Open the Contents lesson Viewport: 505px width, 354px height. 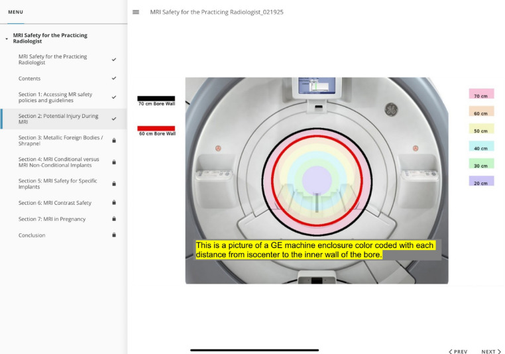point(64,78)
